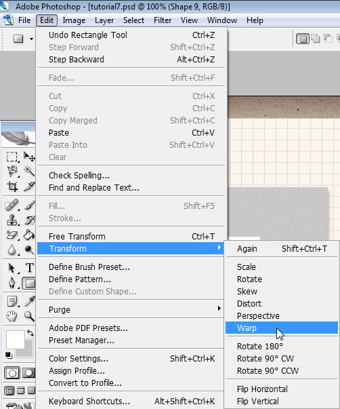Click the white foreground color swatch
The height and width of the screenshot is (409, 340).
coord(15,339)
